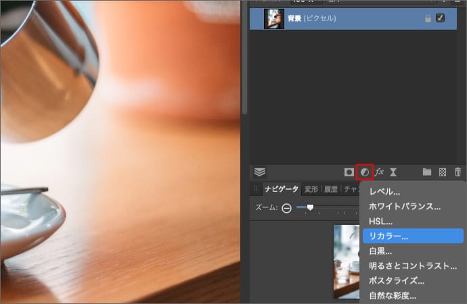Click the Adjustments half-circle icon

point(364,172)
